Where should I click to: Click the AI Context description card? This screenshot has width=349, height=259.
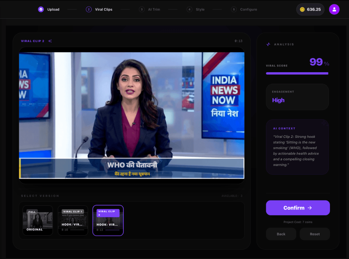pos(297,147)
